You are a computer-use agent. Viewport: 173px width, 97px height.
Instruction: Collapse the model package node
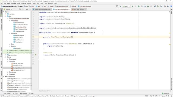[10, 33]
